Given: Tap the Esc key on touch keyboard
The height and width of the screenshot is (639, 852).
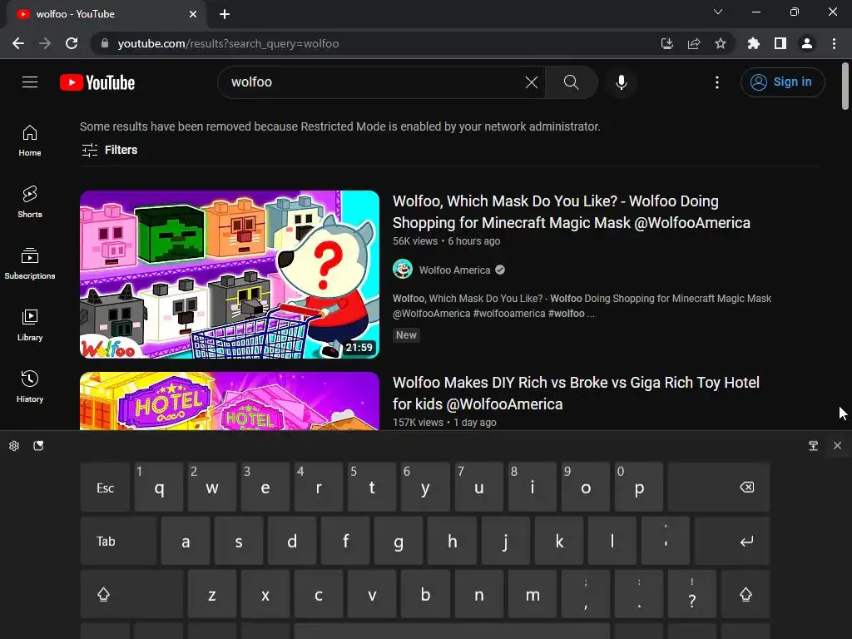Looking at the screenshot, I should click(106, 488).
